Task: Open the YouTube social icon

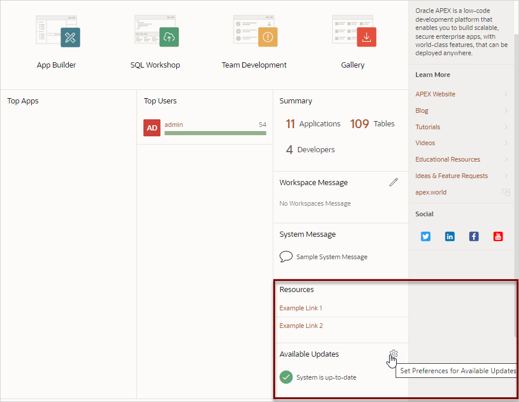Action: click(498, 236)
